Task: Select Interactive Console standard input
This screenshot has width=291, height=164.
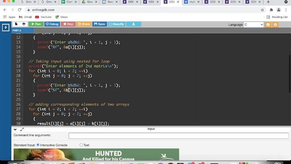Action: click(x=38, y=145)
